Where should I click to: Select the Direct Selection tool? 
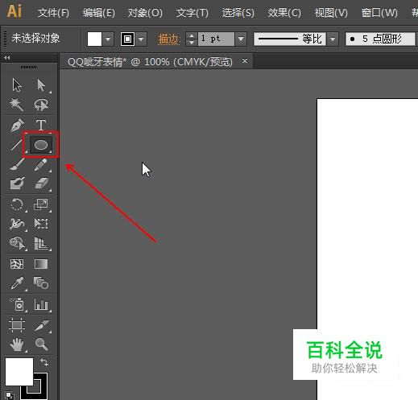41,85
